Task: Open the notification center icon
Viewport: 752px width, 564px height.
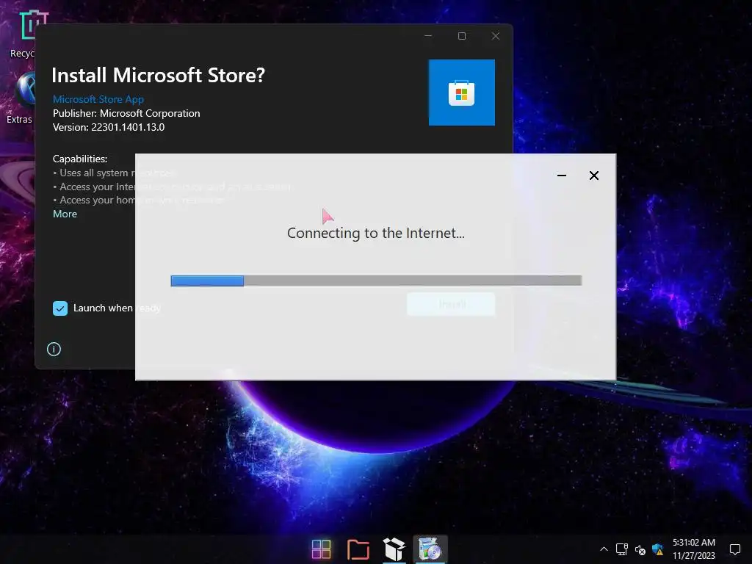Action: [734, 549]
